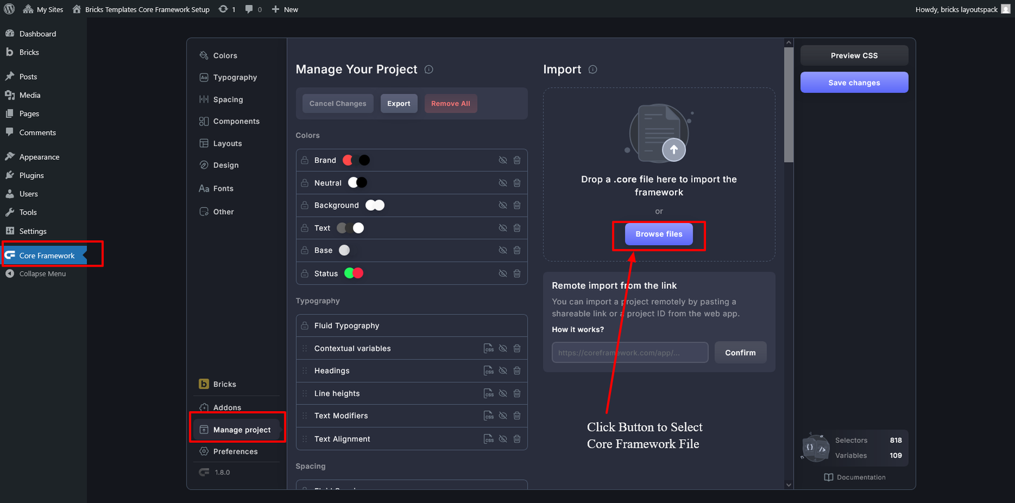1015x503 pixels.
Task: Click the Export button
Action: [399, 103]
